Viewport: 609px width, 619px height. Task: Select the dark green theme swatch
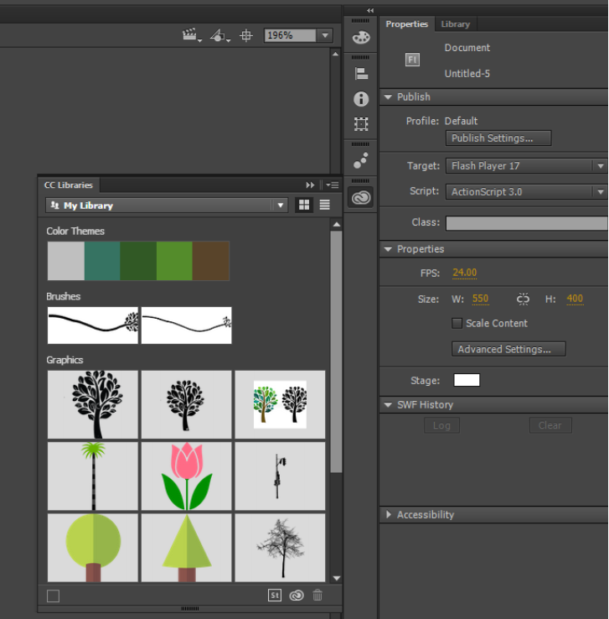138,261
